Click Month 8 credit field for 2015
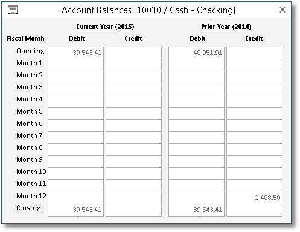 (134, 149)
